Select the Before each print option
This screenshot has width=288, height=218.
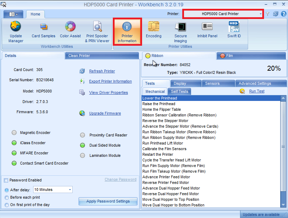pyautogui.click(x=7, y=198)
